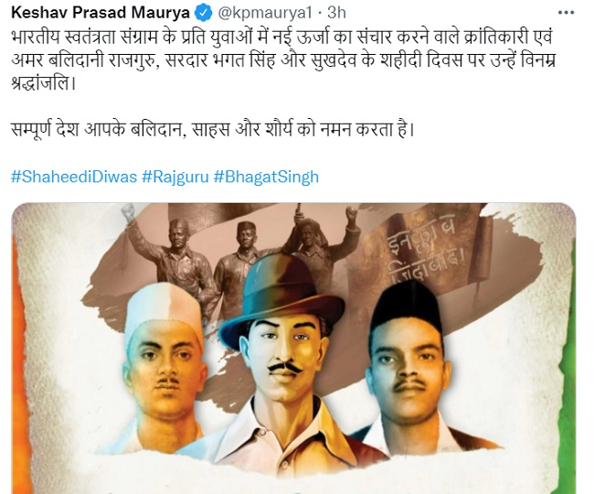This screenshot has width=594, height=494.
Task: Click the portrait wearing the white cap
Action: click(x=163, y=368)
